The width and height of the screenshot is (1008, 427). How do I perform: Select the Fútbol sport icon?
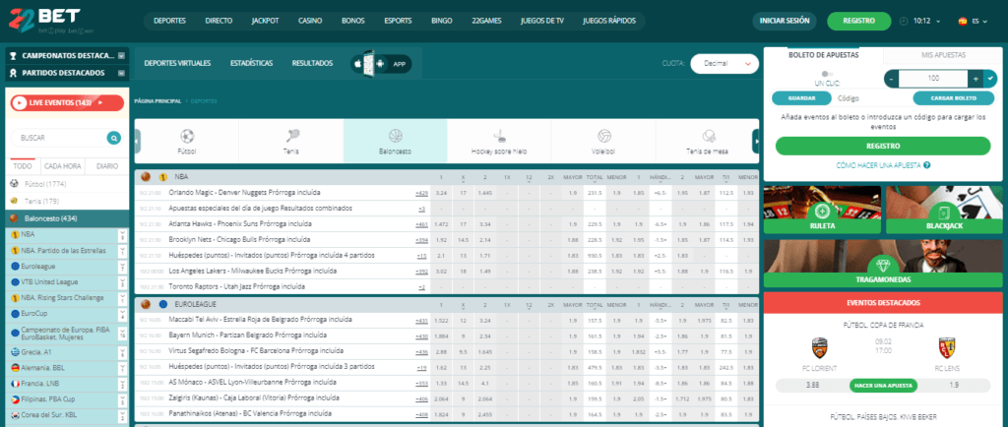[x=187, y=136]
